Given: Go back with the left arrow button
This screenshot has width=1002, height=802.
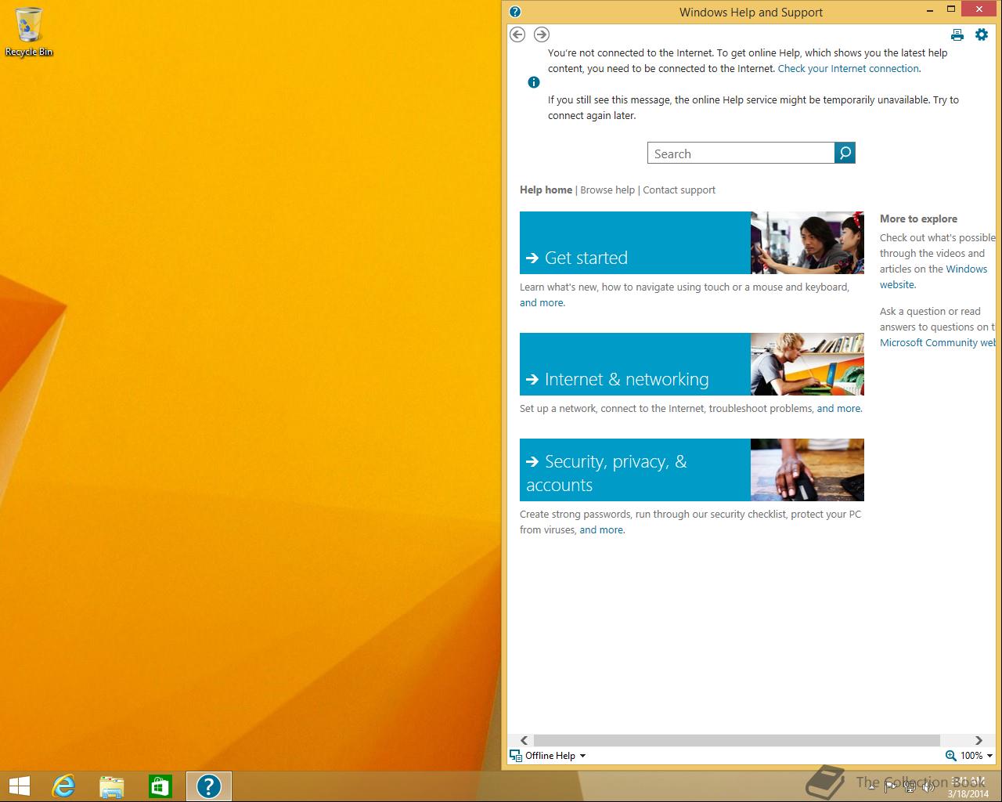Looking at the screenshot, I should [517, 34].
